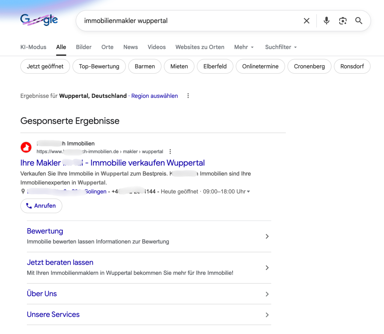Select the Barmen filter chip
Image resolution: width=384 pixels, height=334 pixels.
point(145,66)
